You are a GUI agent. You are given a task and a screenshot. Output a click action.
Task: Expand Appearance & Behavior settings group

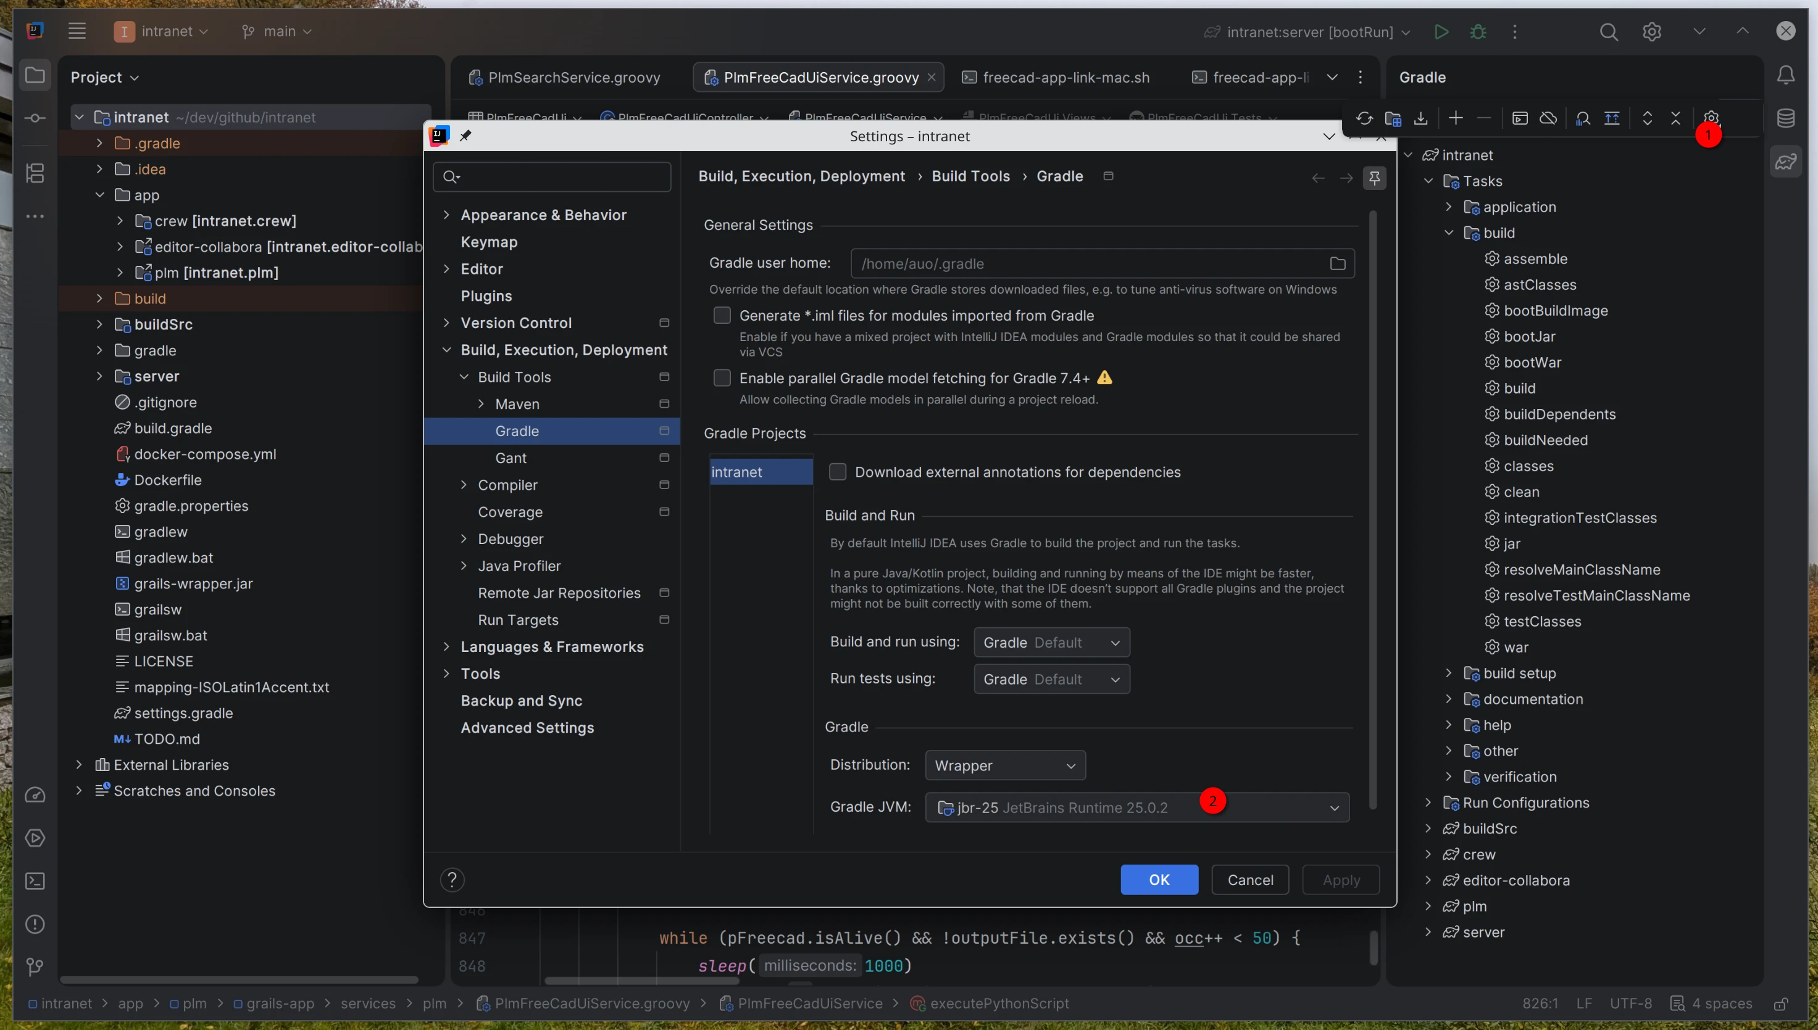(x=446, y=215)
